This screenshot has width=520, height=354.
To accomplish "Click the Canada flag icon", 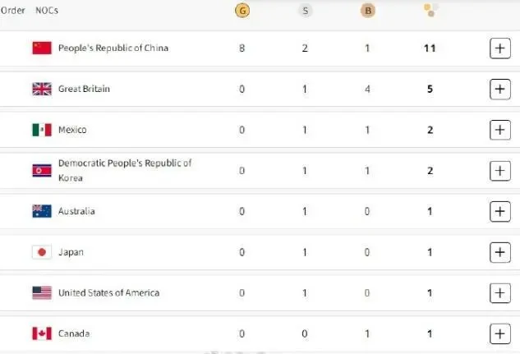I will coord(42,333).
